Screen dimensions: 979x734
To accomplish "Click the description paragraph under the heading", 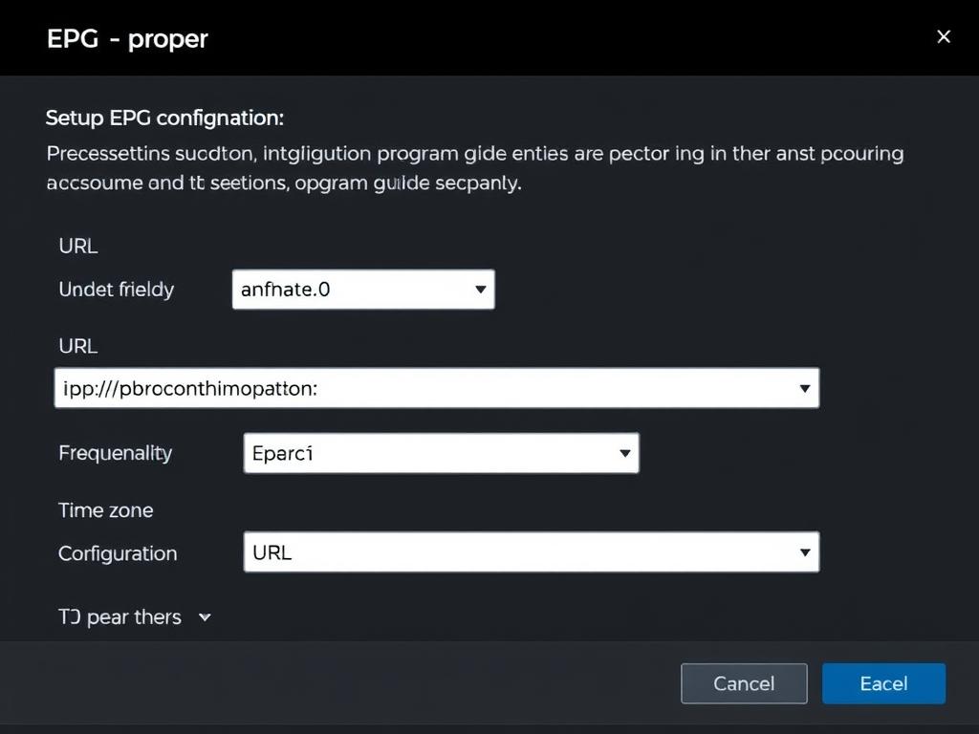I will pyautogui.click(x=474, y=167).
